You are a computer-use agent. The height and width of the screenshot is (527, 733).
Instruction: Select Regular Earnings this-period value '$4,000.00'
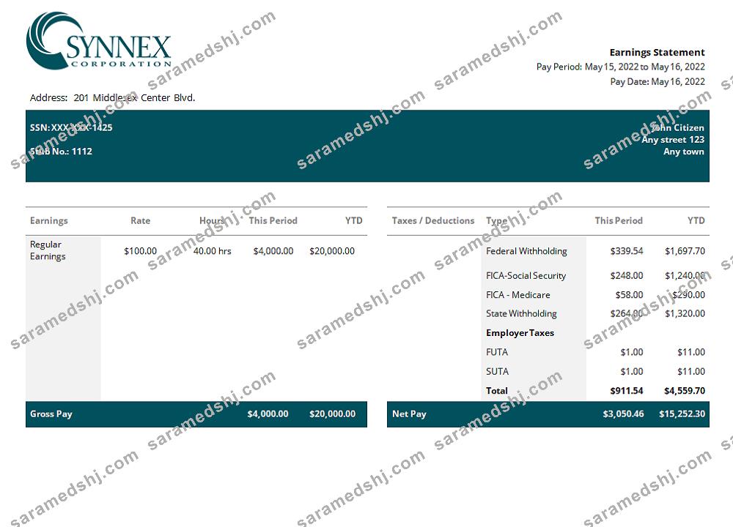pos(273,250)
